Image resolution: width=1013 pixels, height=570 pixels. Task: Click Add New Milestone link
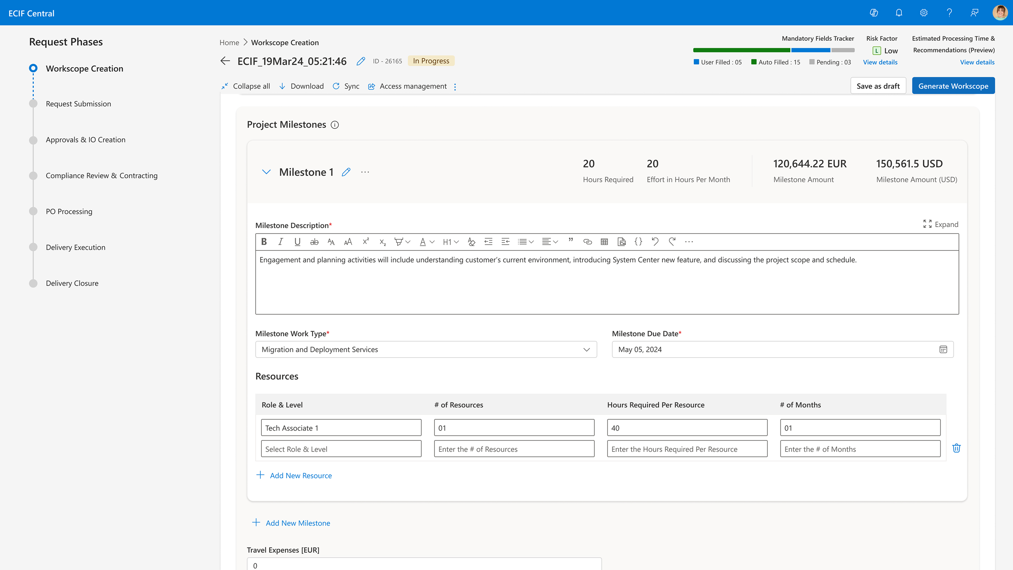click(x=297, y=523)
